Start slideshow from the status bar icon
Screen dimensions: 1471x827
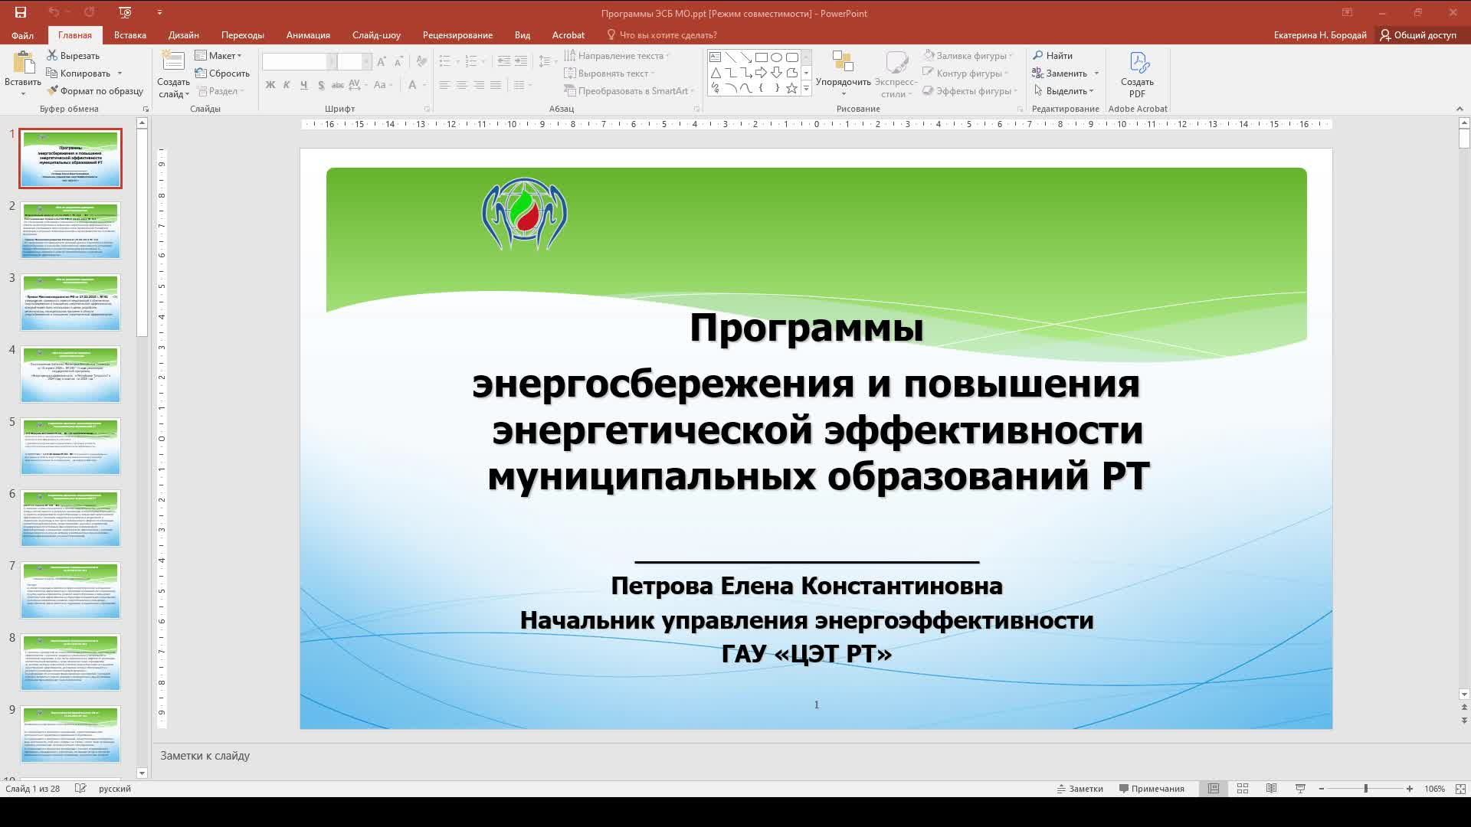pos(1300,789)
